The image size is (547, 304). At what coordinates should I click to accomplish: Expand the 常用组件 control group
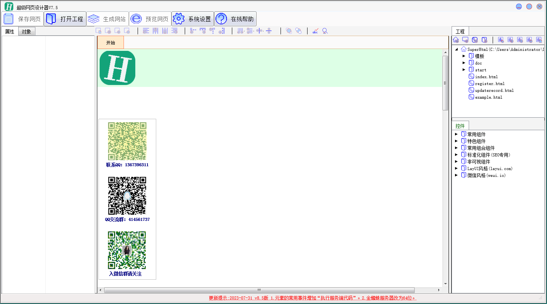(457, 134)
